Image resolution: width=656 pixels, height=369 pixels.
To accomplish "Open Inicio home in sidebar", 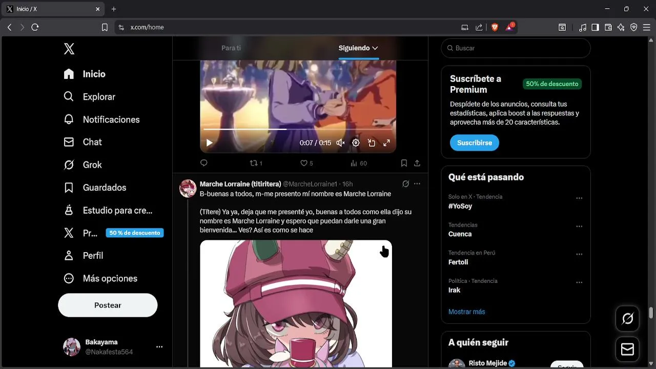I will point(85,74).
